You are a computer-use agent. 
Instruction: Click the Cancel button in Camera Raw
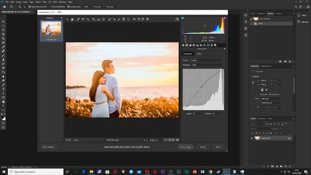pyautogui.click(x=203, y=147)
